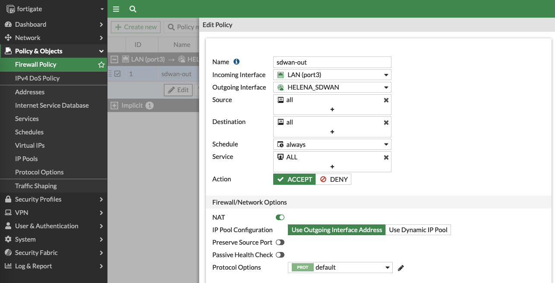Add a Destination entry with plus icon
Viewport: 555px width, 283px height.
click(332, 132)
